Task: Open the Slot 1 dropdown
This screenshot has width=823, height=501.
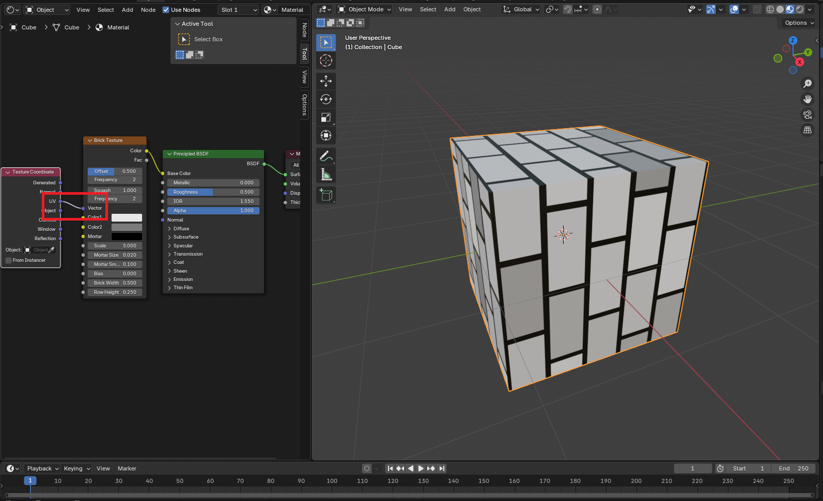Action: (238, 10)
